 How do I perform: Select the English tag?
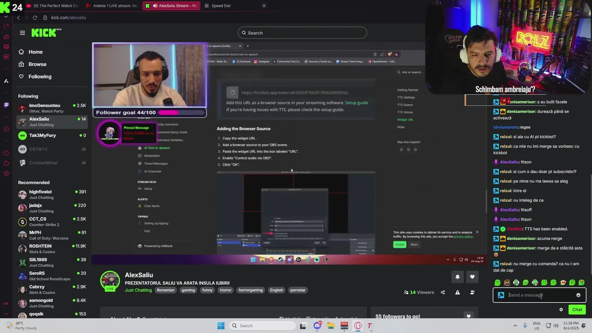tap(277, 290)
